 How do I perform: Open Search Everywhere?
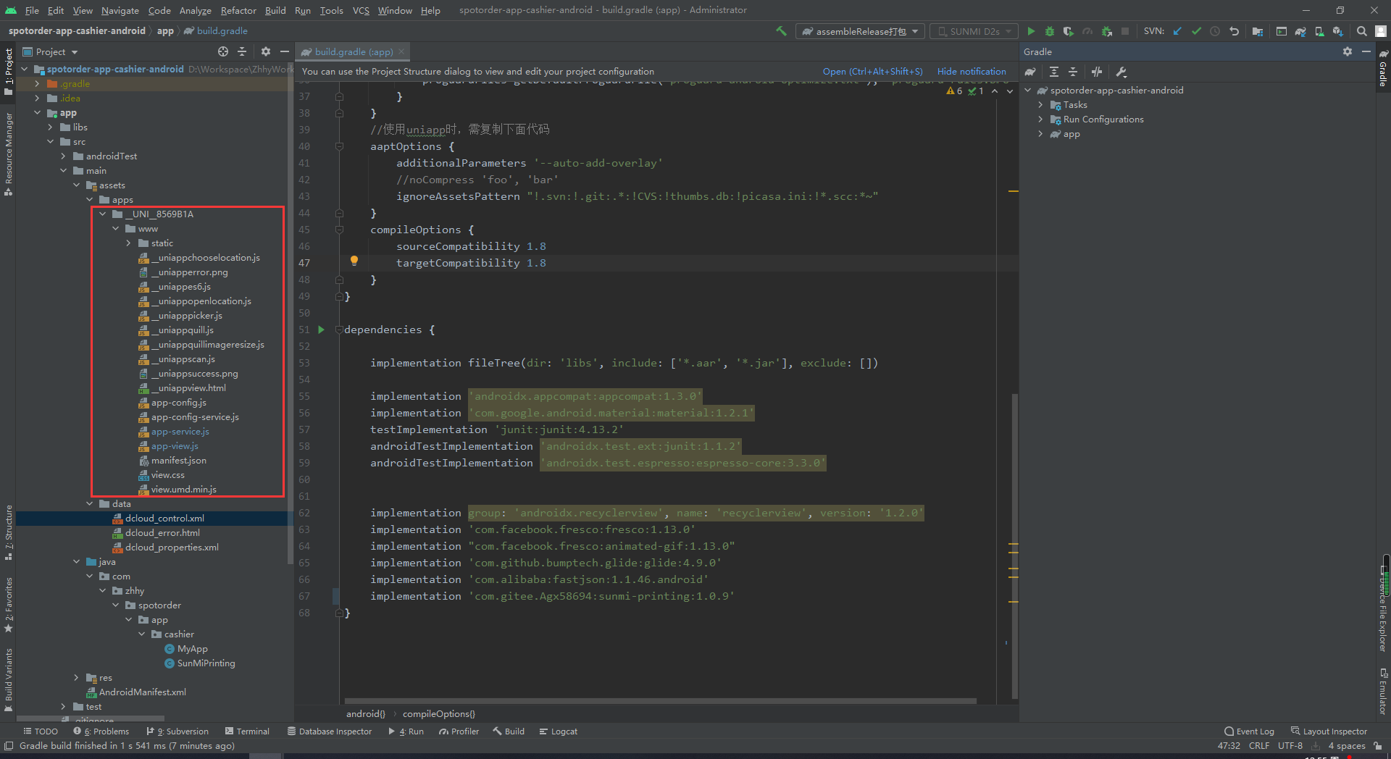[x=1363, y=32]
